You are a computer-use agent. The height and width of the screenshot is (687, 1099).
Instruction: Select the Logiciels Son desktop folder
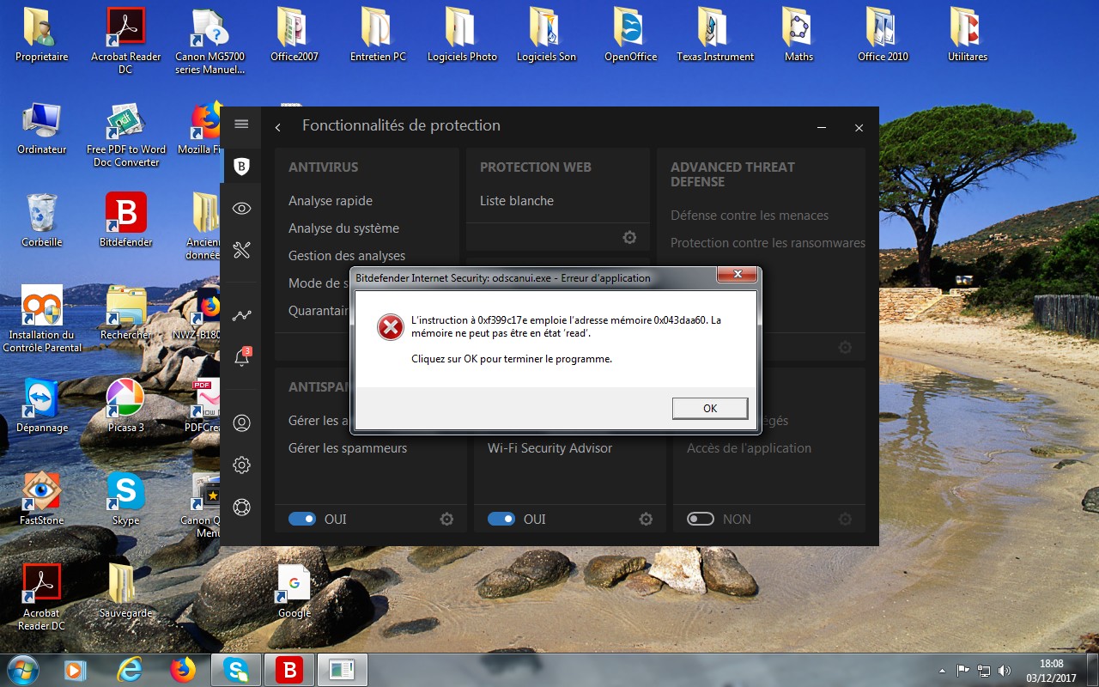[x=546, y=35]
